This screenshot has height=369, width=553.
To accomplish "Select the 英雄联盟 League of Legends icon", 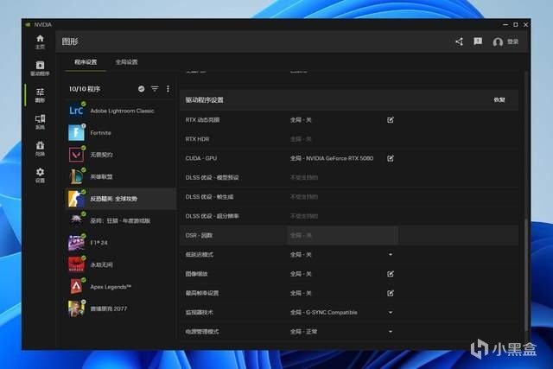I will 76,176.
